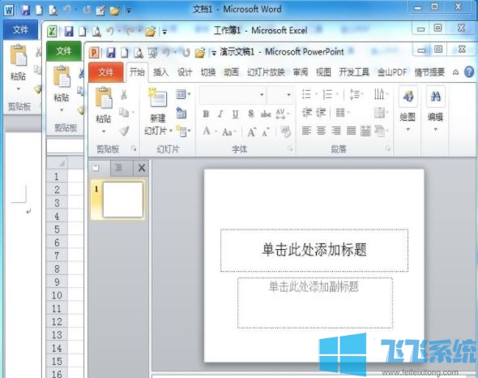The width and height of the screenshot is (478, 378).
Task: Open the font name combo box
Action: 233,95
